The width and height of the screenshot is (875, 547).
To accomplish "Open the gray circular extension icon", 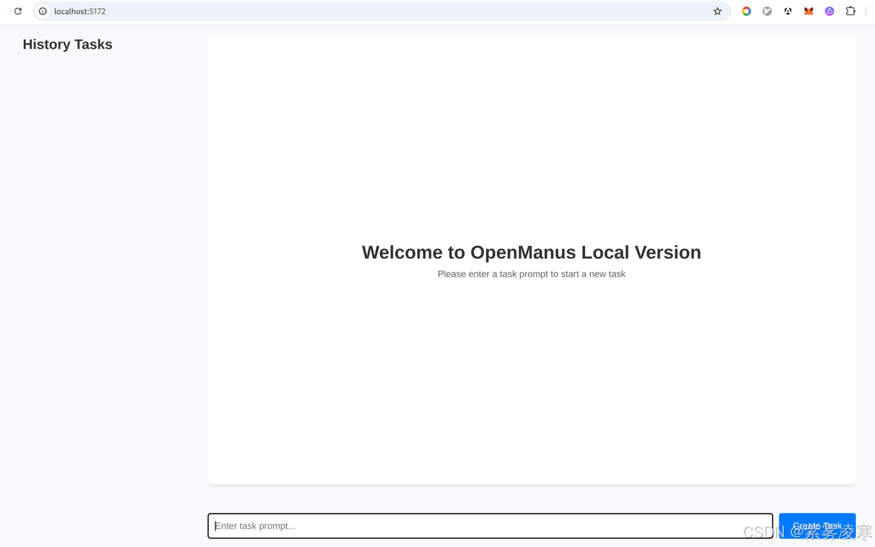I will click(x=767, y=11).
